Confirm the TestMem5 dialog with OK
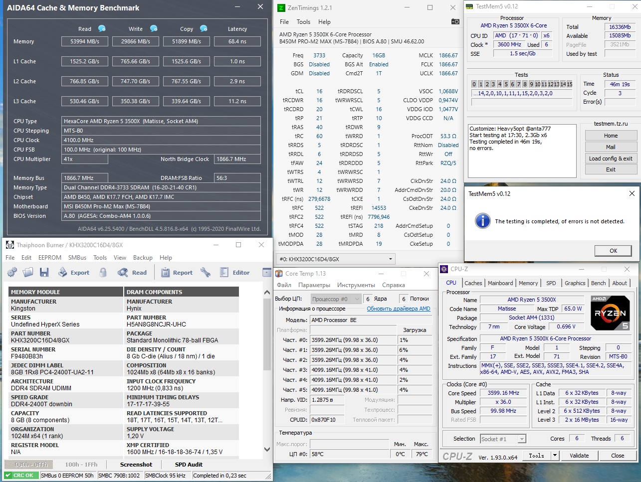The image size is (641, 482). tap(613, 251)
